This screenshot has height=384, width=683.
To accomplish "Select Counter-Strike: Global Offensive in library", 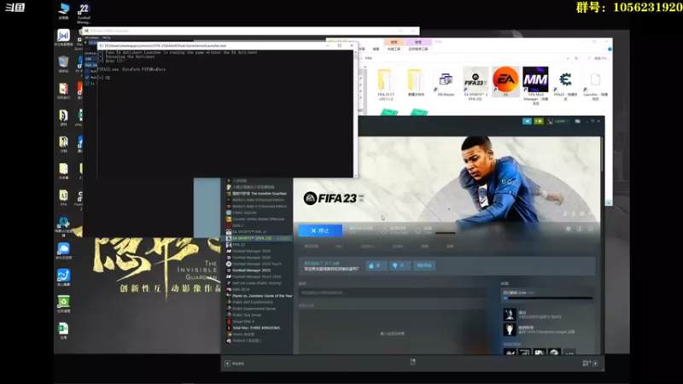I will click(x=258, y=219).
